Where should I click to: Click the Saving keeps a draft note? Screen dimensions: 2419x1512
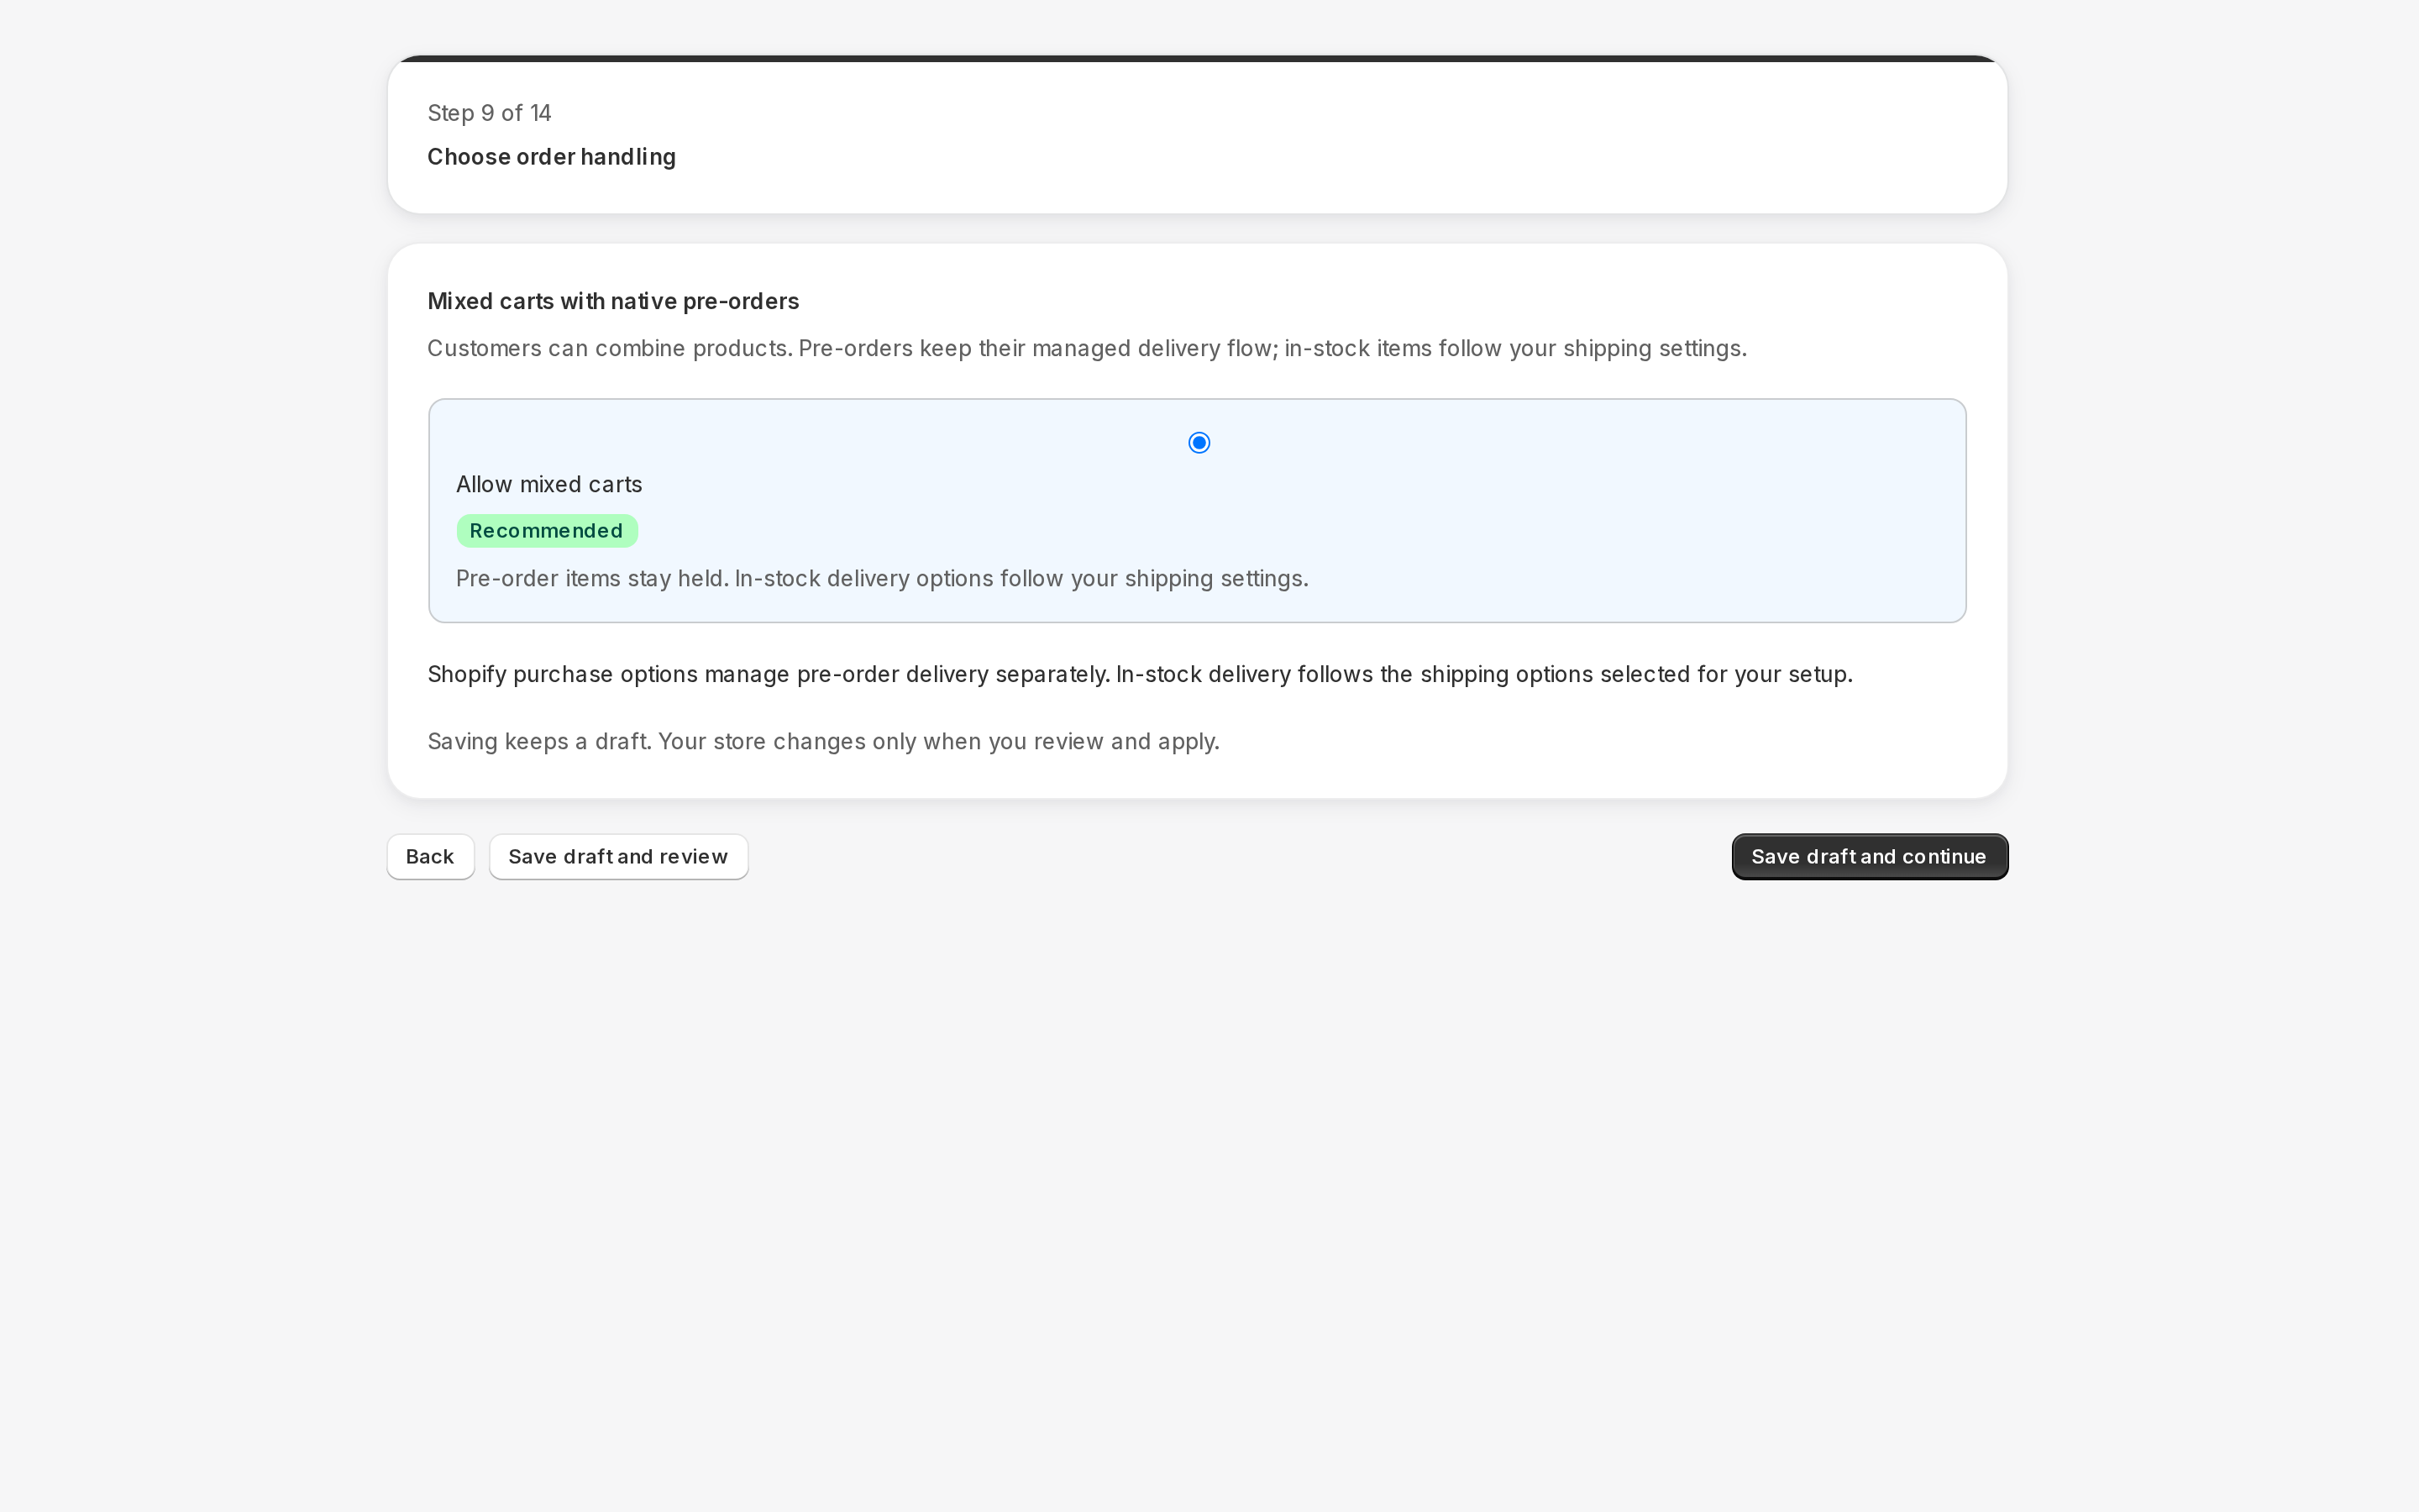point(822,742)
